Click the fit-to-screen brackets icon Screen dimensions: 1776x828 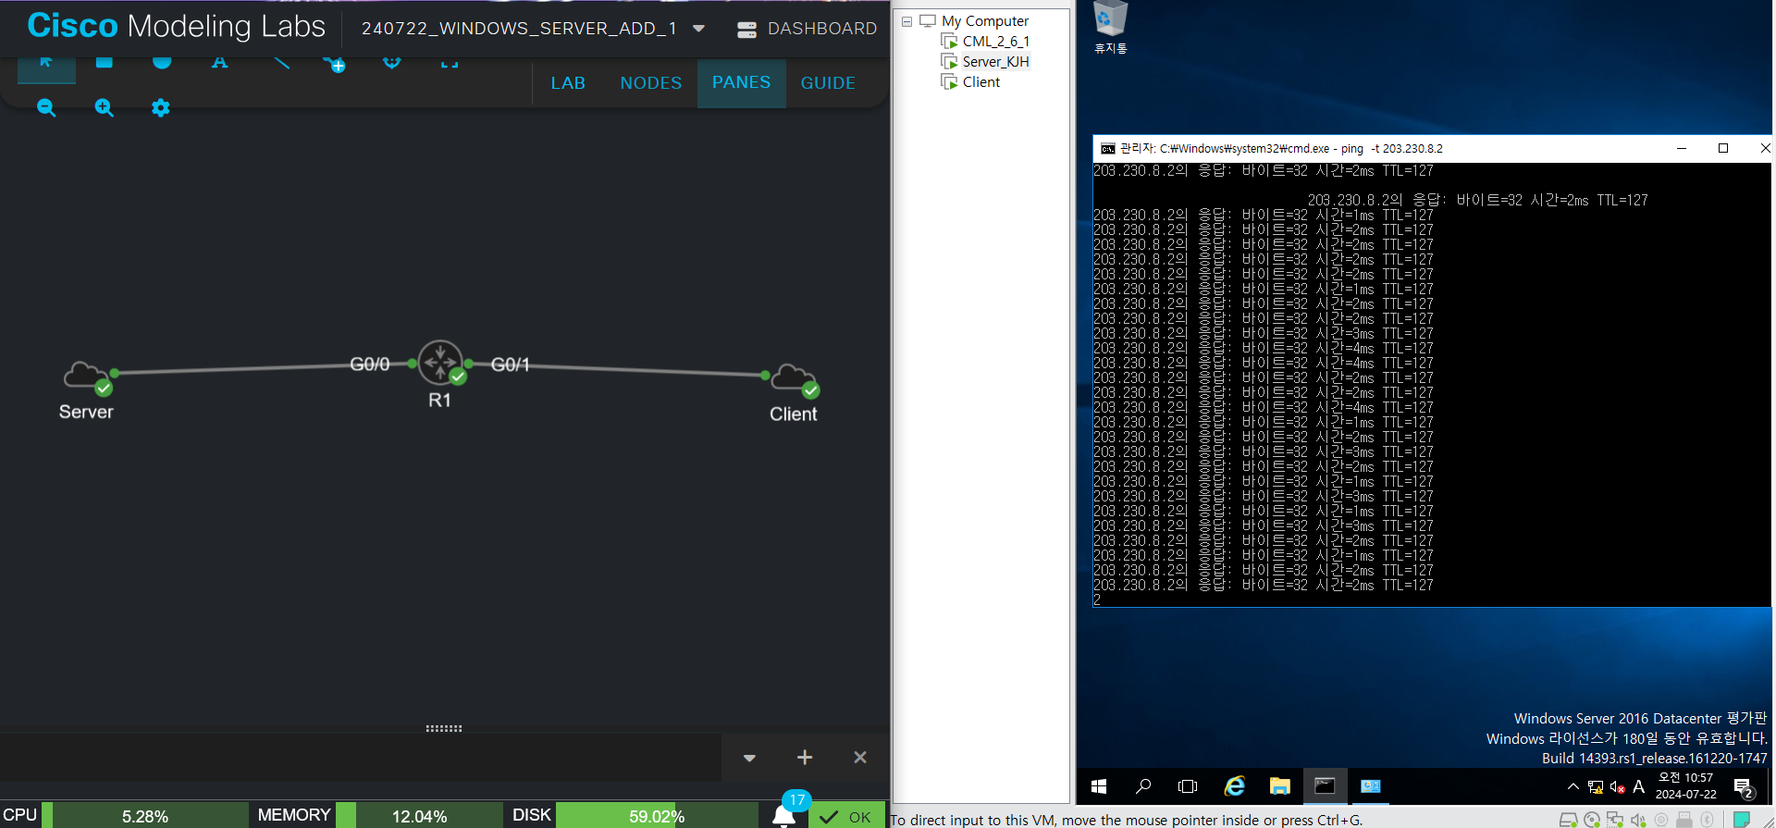450,64
